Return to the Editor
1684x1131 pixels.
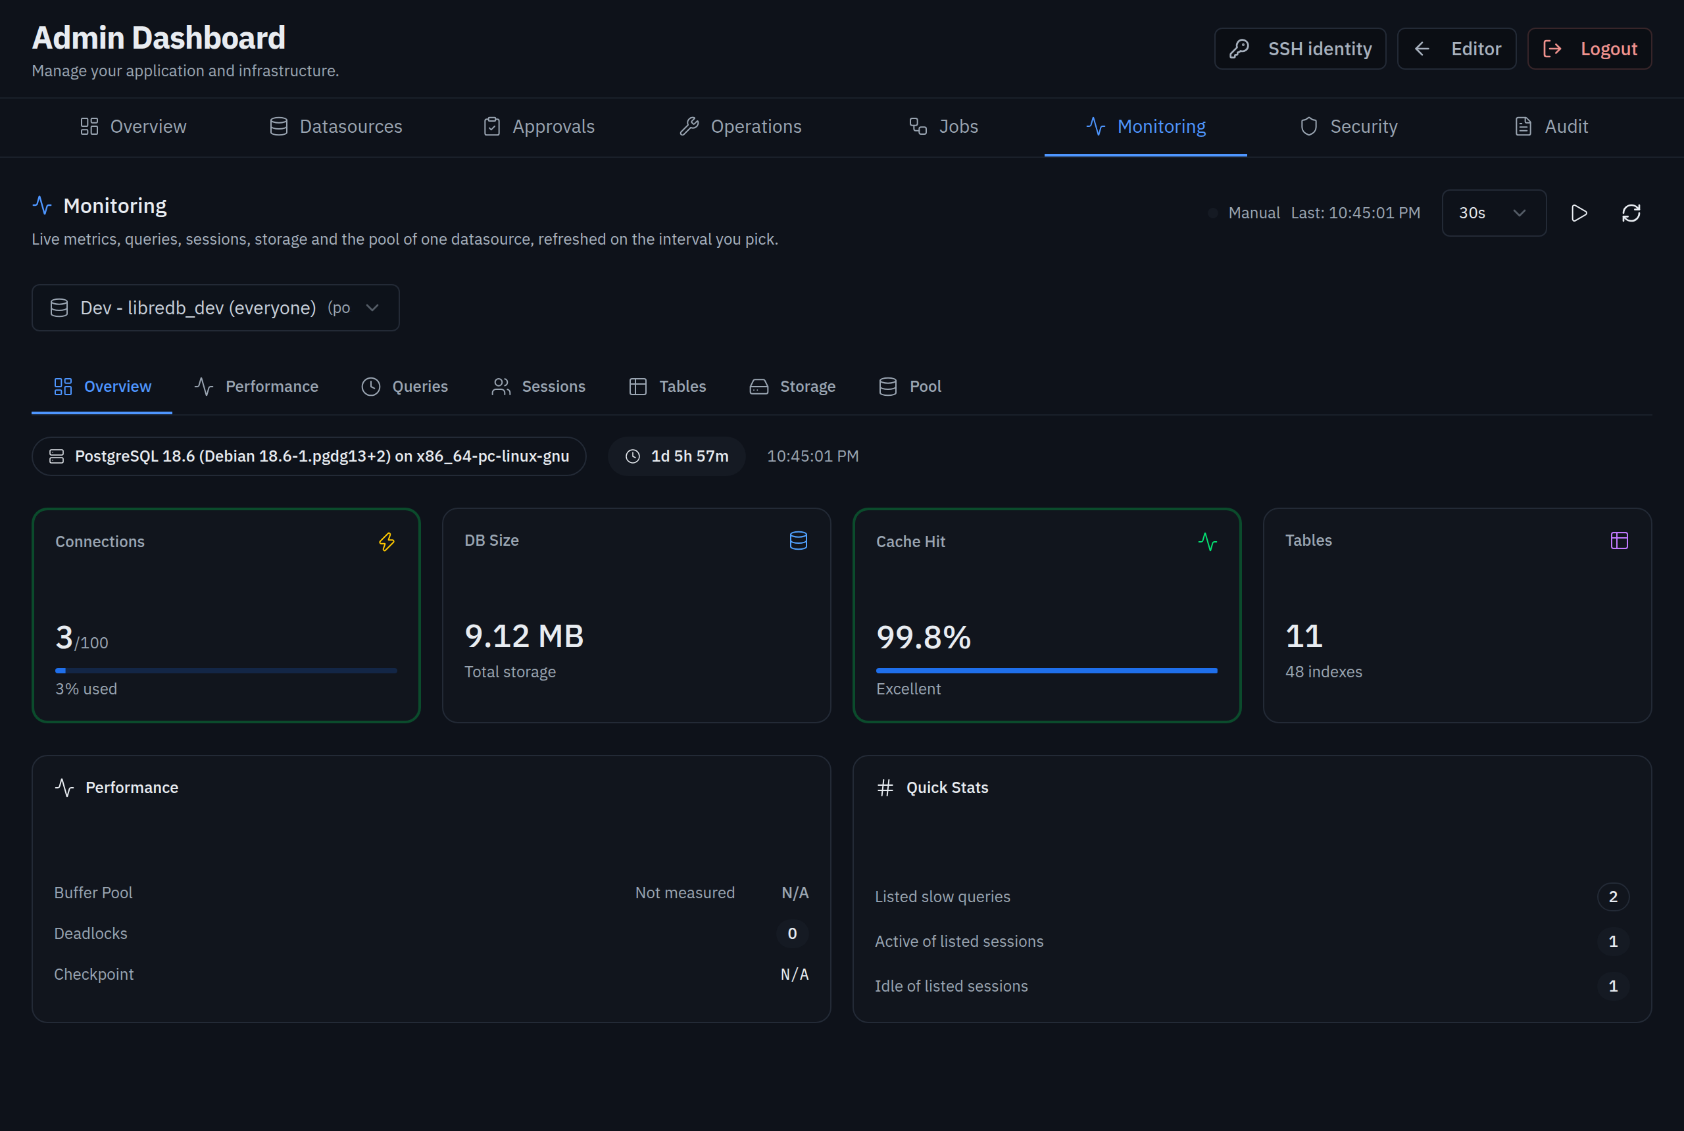[x=1456, y=48]
